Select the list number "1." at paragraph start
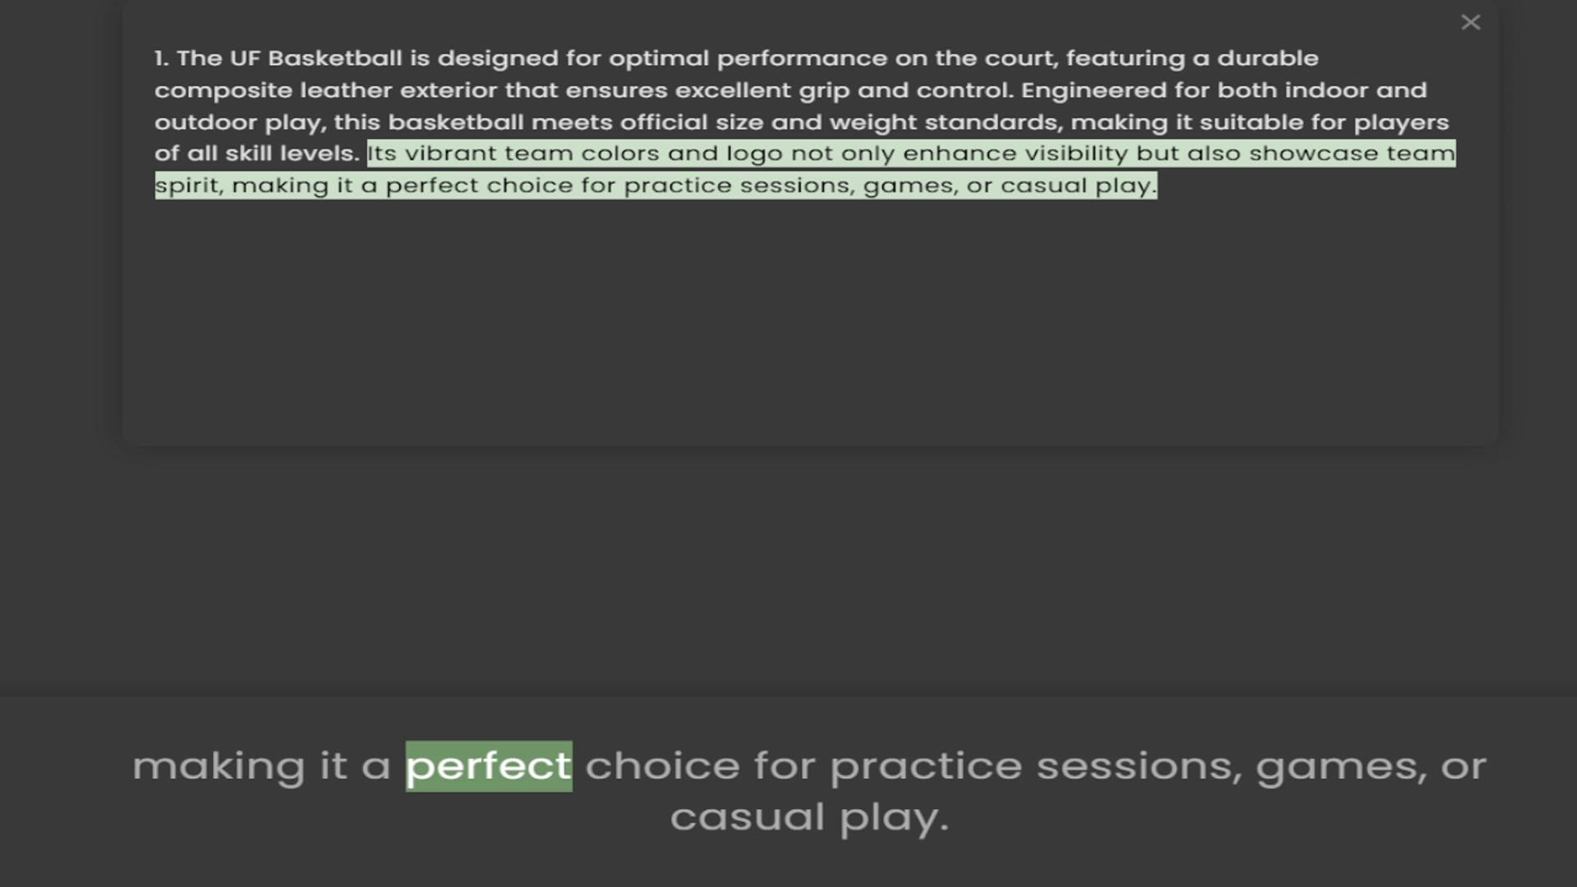Viewport: 1577px width, 887px height. tap(162, 58)
